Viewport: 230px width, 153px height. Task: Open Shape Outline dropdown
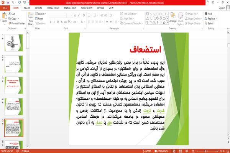193,19
